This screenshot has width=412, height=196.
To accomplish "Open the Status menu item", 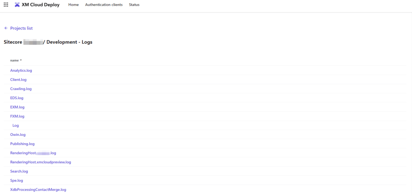I will coord(134,5).
